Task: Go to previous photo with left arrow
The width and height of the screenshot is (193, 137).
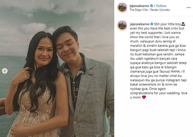Action: pyautogui.click(x=5, y=71)
